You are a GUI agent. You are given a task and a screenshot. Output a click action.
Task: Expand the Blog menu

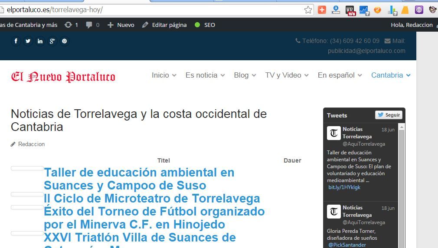pyautogui.click(x=245, y=75)
